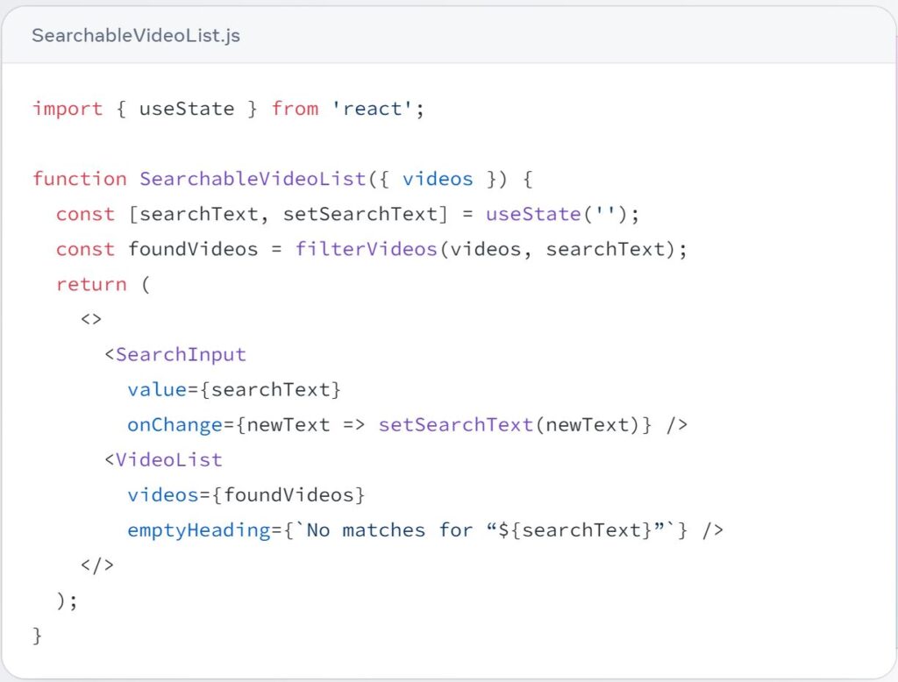Click the closing fragment tag </>

pyautogui.click(x=97, y=565)
